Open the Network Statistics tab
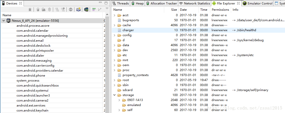Viewport: 285px width, 113px height. pos(195,3)
